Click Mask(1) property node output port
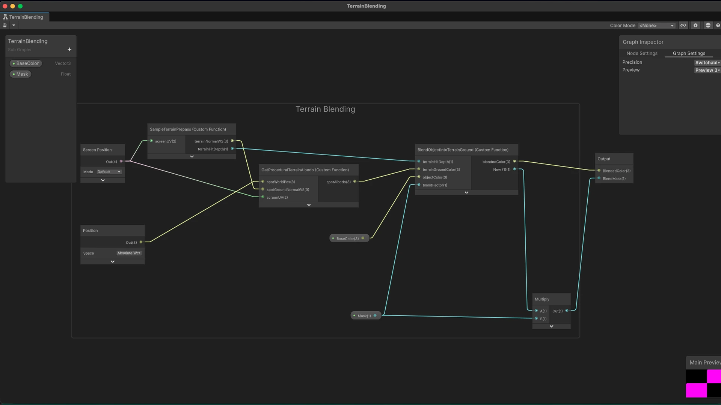 pyautogui.click(x=375, y=316)
